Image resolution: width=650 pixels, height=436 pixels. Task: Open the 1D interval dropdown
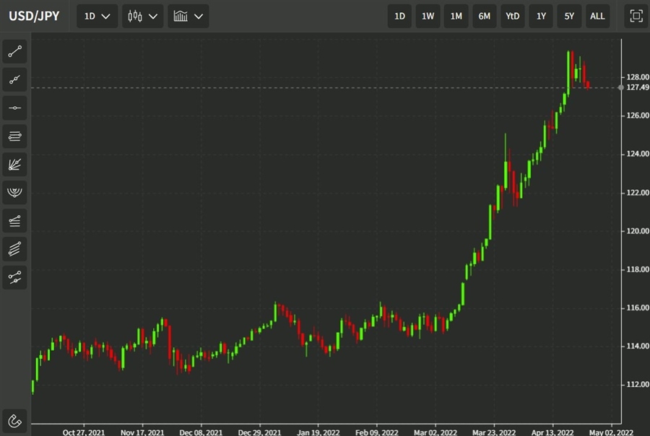pos(97,16)
